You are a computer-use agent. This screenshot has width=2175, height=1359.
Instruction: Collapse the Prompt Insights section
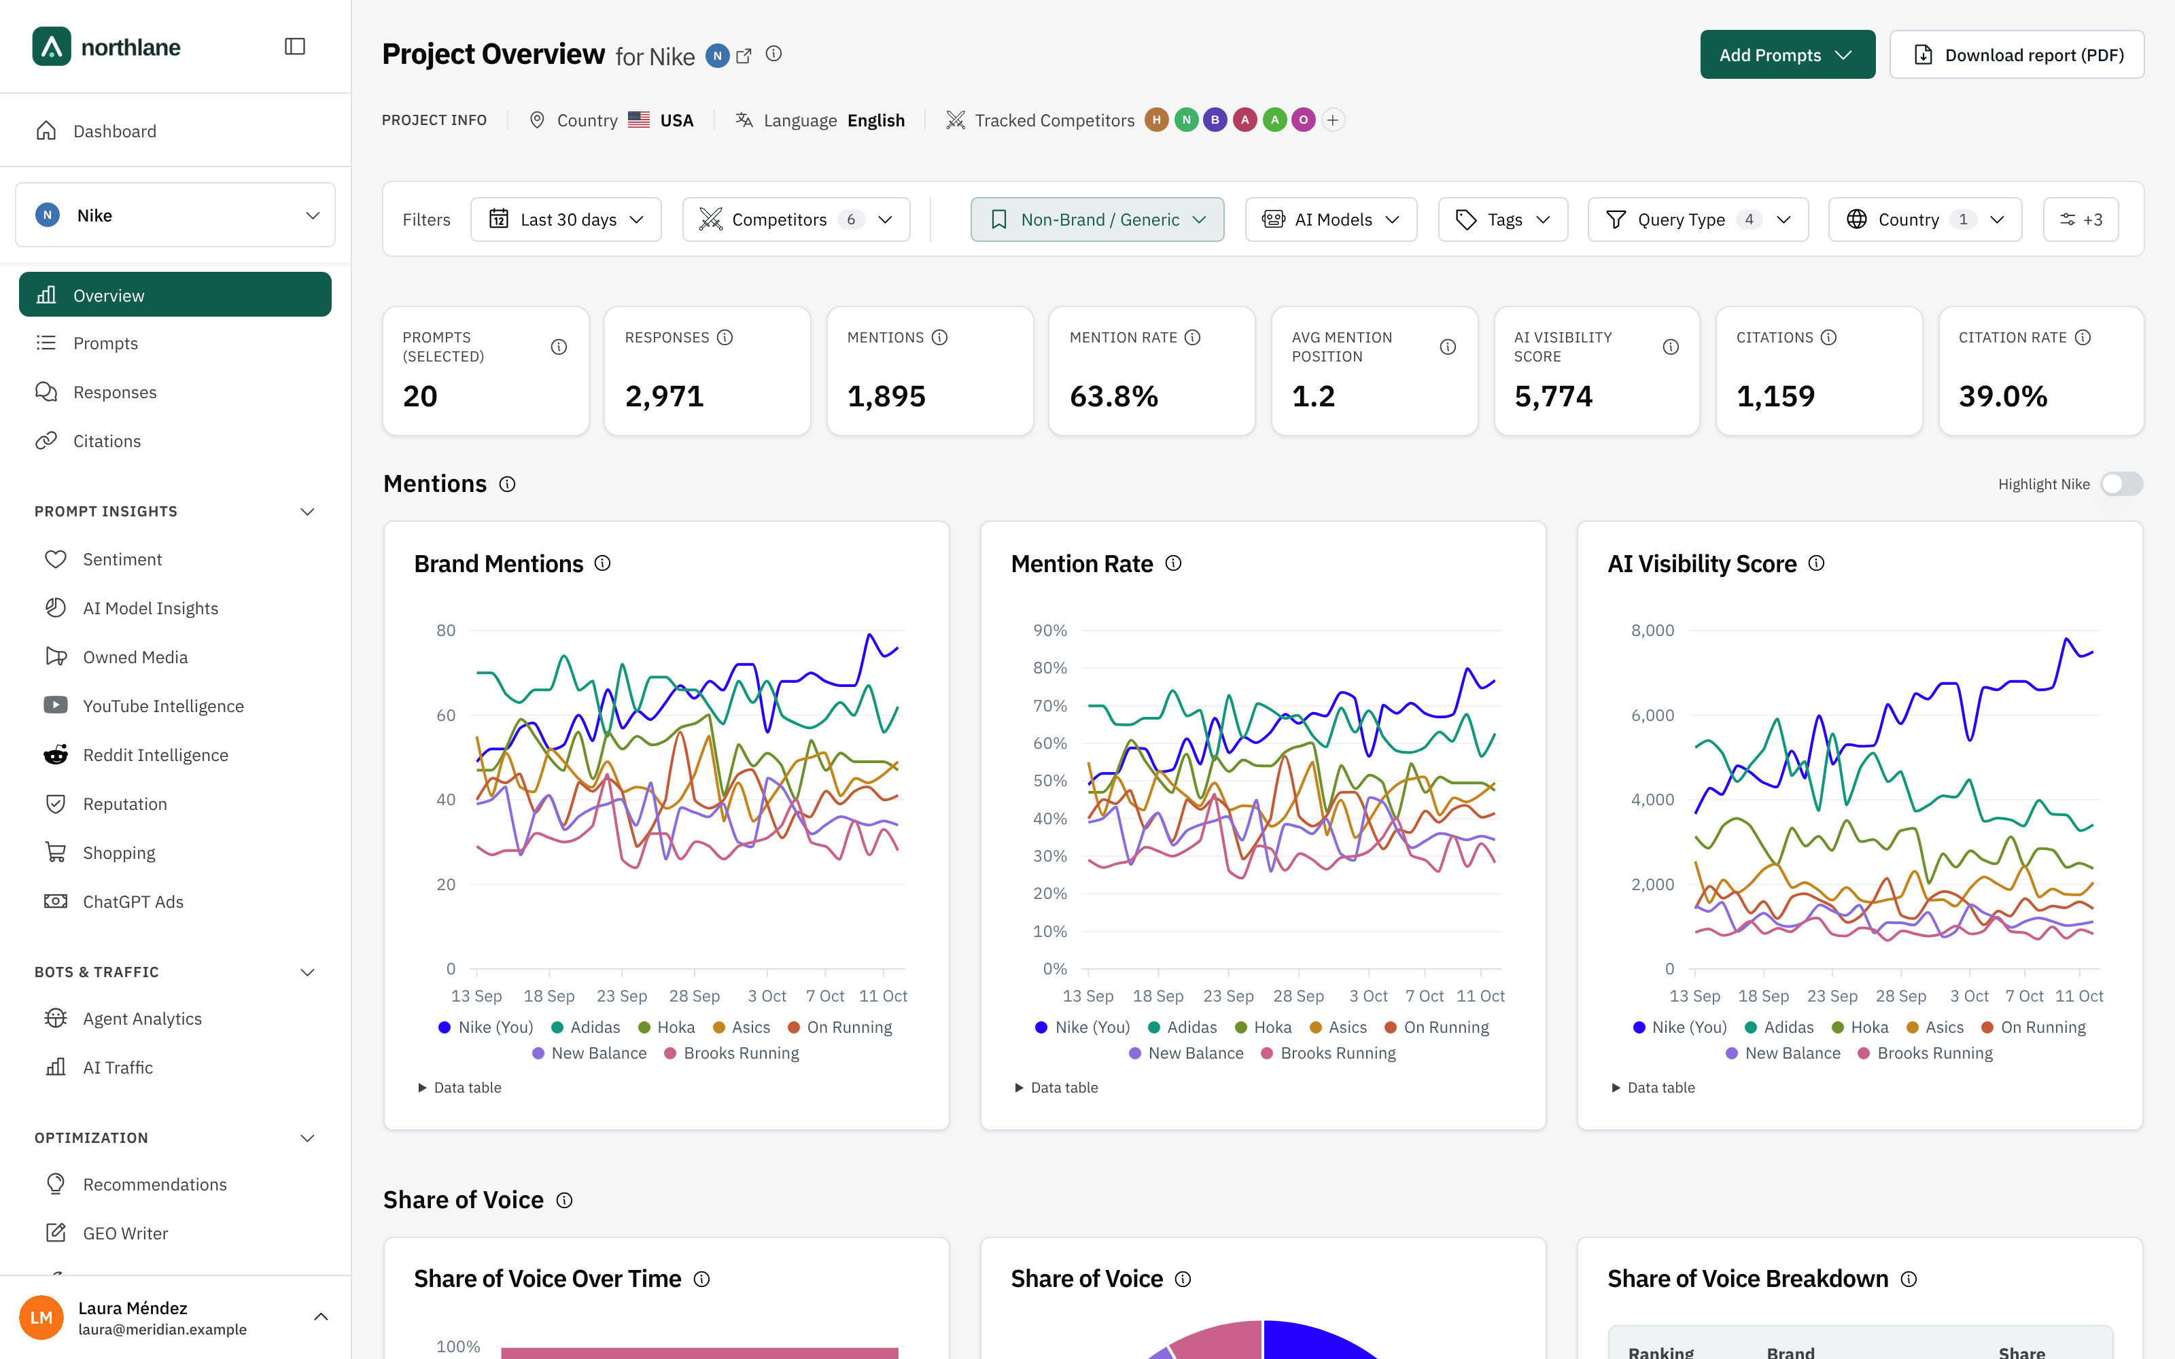[175, 512]
